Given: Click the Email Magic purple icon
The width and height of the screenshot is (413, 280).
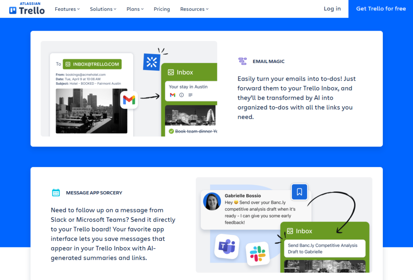Looking at the screenshot, I should [242, 61].
